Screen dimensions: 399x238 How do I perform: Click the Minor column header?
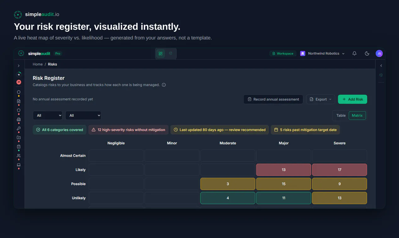(172, 143)
